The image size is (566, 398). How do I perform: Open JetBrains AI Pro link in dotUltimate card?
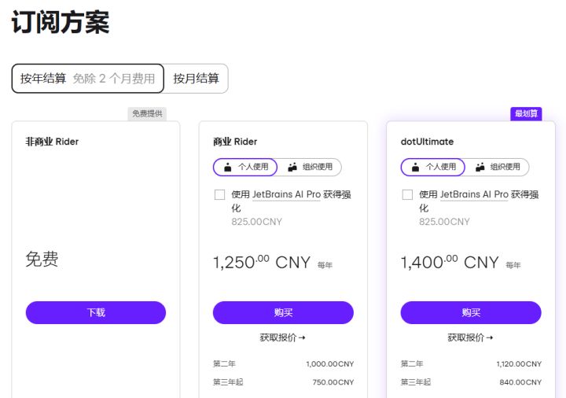click(x=474, y=194)
